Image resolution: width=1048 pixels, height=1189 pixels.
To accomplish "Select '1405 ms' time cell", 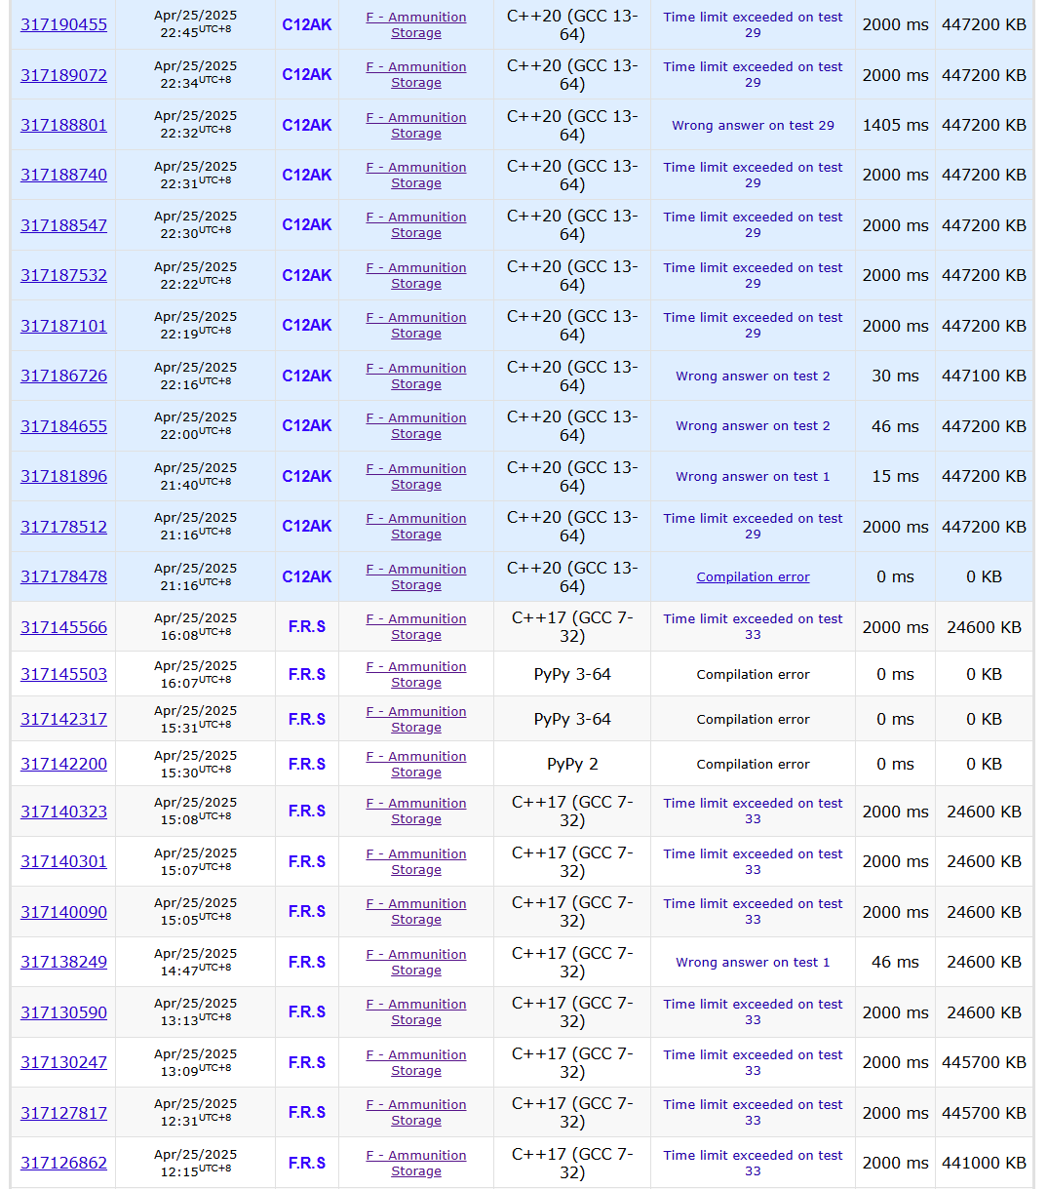I will [895, 125].
